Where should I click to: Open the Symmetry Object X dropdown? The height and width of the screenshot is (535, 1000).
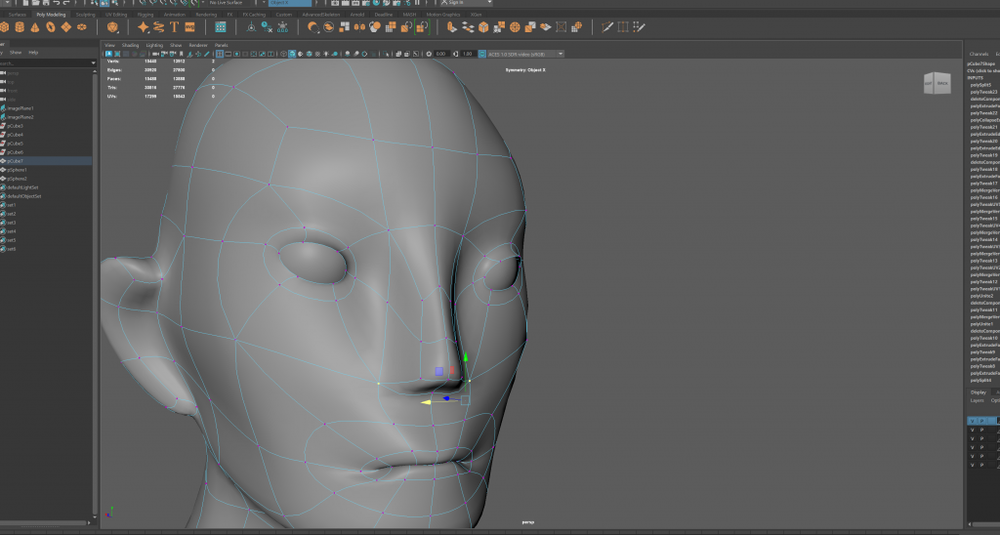(x=289, y=3)
